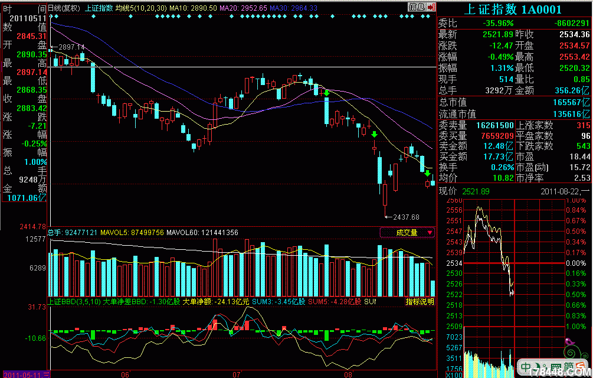593x378 pixels.
Task: Click the X100 multiplier label under the intraday volume
Action: tap(454, 375)
